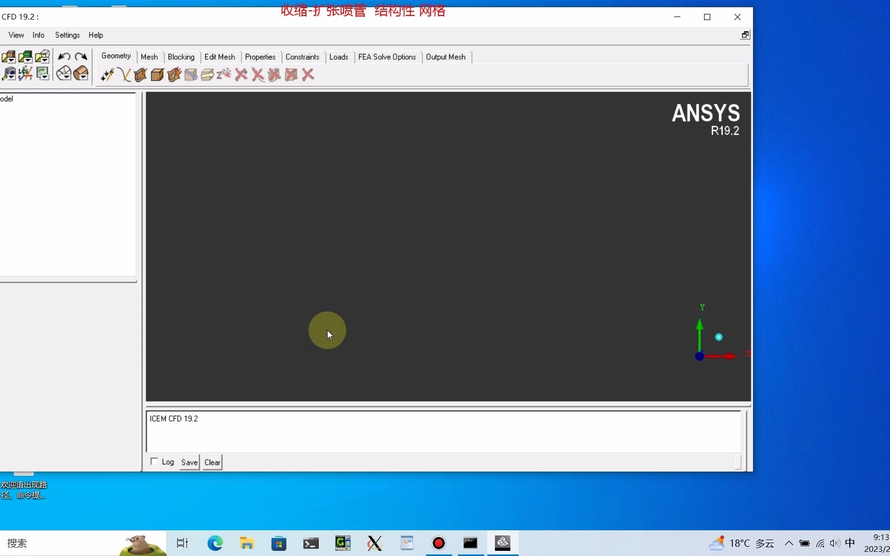
Task: Open the WireFrame display dropdown
Action: point(64,74)
